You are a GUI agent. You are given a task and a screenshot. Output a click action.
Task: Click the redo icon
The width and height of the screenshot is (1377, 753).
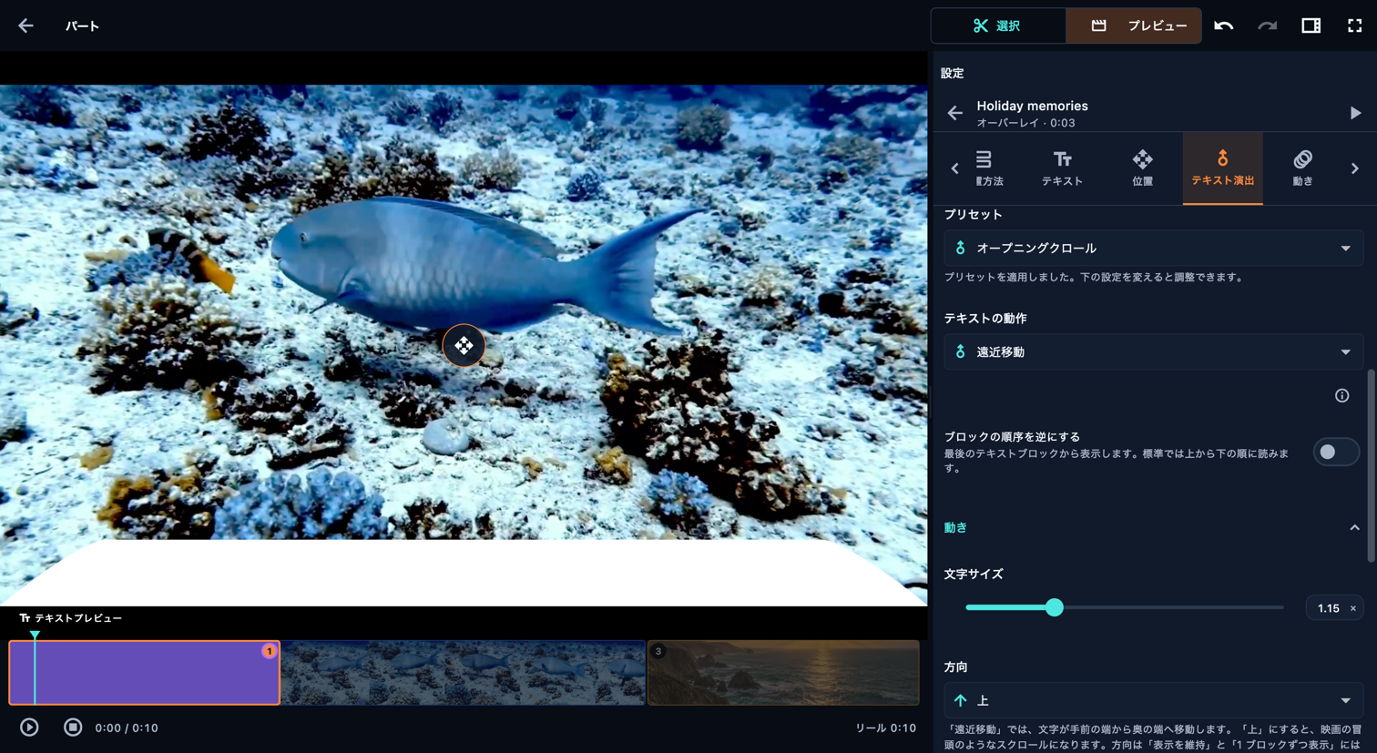[1267, 25]
